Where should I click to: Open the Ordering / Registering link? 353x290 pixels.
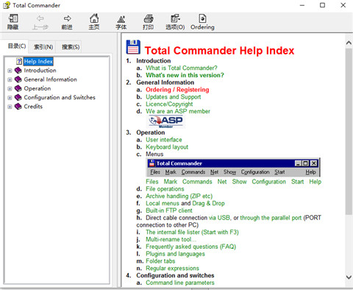pyautogui.click(x=177, y=90)
